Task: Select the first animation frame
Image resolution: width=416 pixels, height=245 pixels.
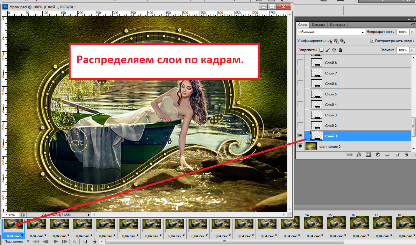Action: coord(36,242)
